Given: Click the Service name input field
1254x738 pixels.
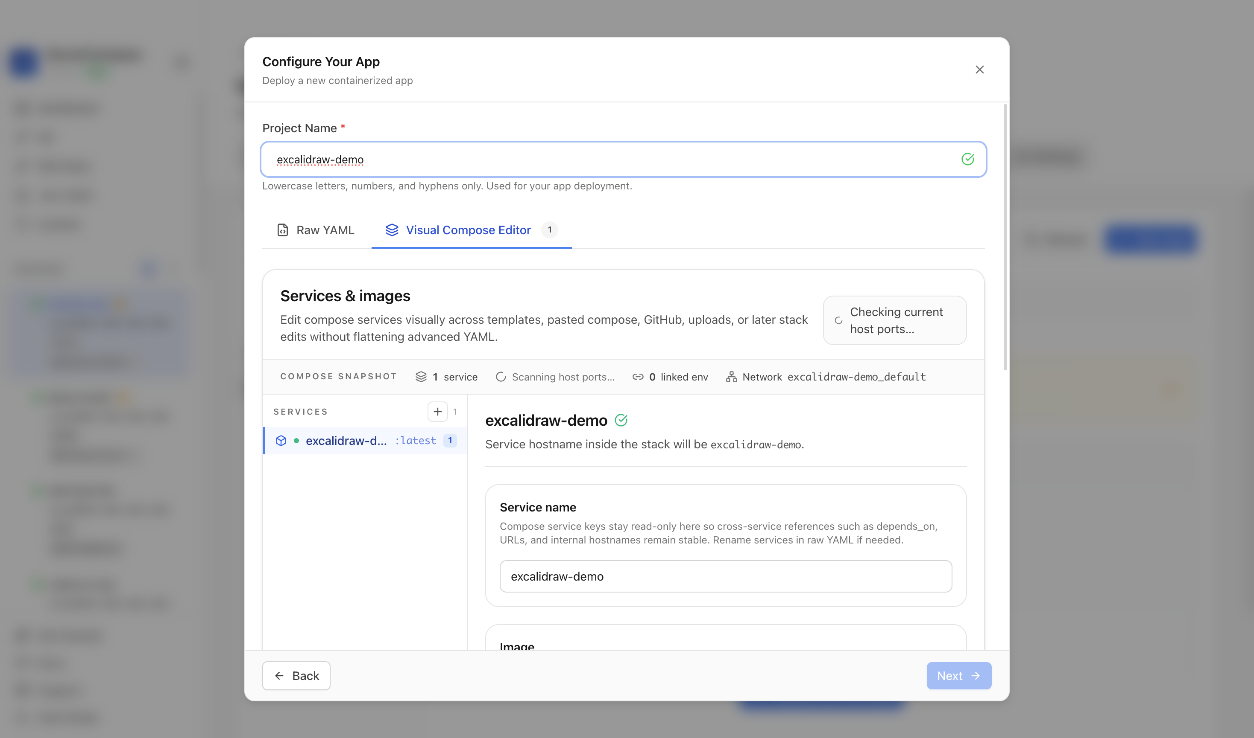Looking at the screenshot, I should point(725,576).
